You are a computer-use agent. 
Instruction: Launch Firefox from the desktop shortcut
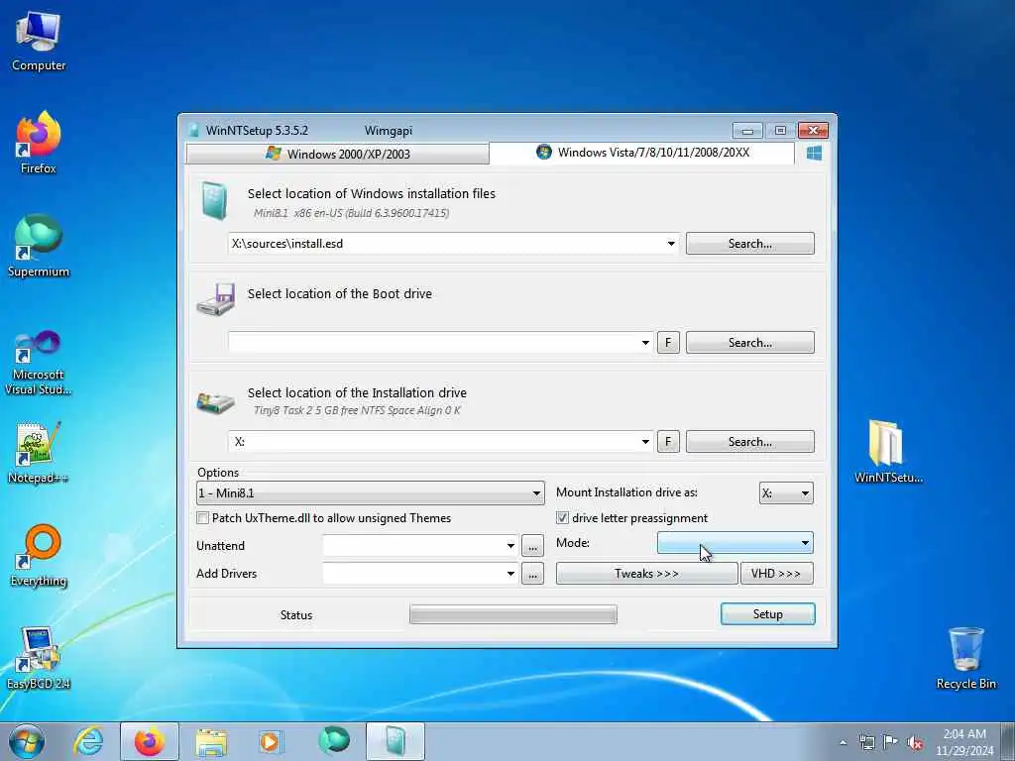tap(39, 143)
